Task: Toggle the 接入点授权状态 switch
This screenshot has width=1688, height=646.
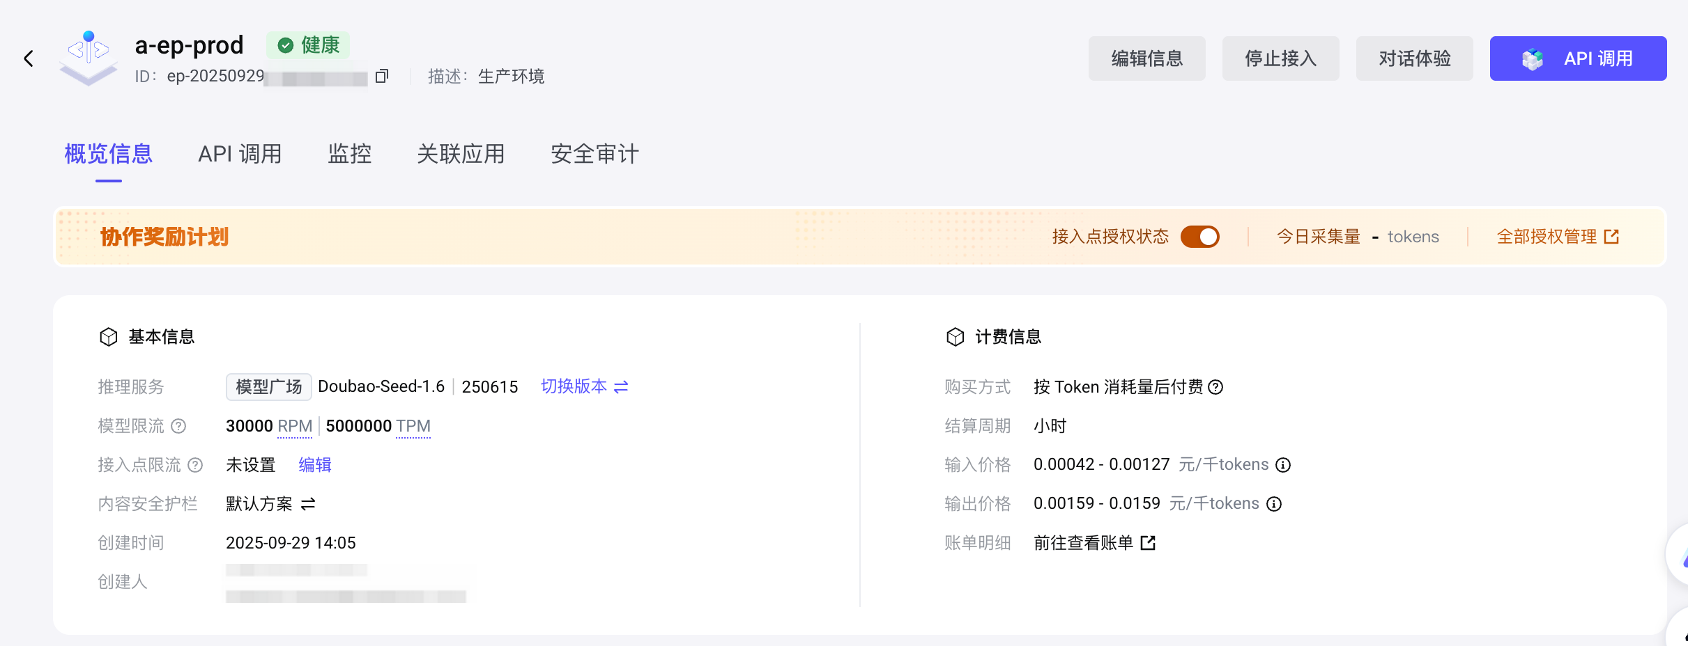Action: click(1199, 237)
